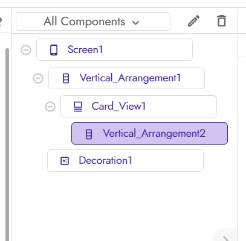Click the Screen1 phone icon
This screenshot has width=246, height=241.
54,50
